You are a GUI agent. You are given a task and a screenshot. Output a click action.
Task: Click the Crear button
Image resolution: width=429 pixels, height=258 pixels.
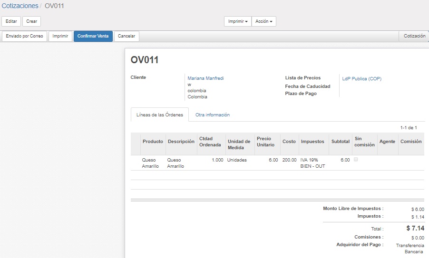tap(31, 21)
